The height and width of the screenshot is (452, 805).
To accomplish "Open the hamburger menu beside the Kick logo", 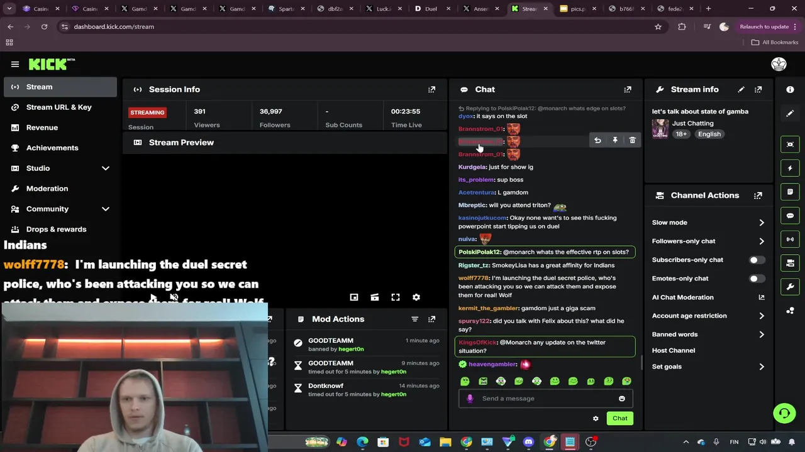I will tap(15, 64).
